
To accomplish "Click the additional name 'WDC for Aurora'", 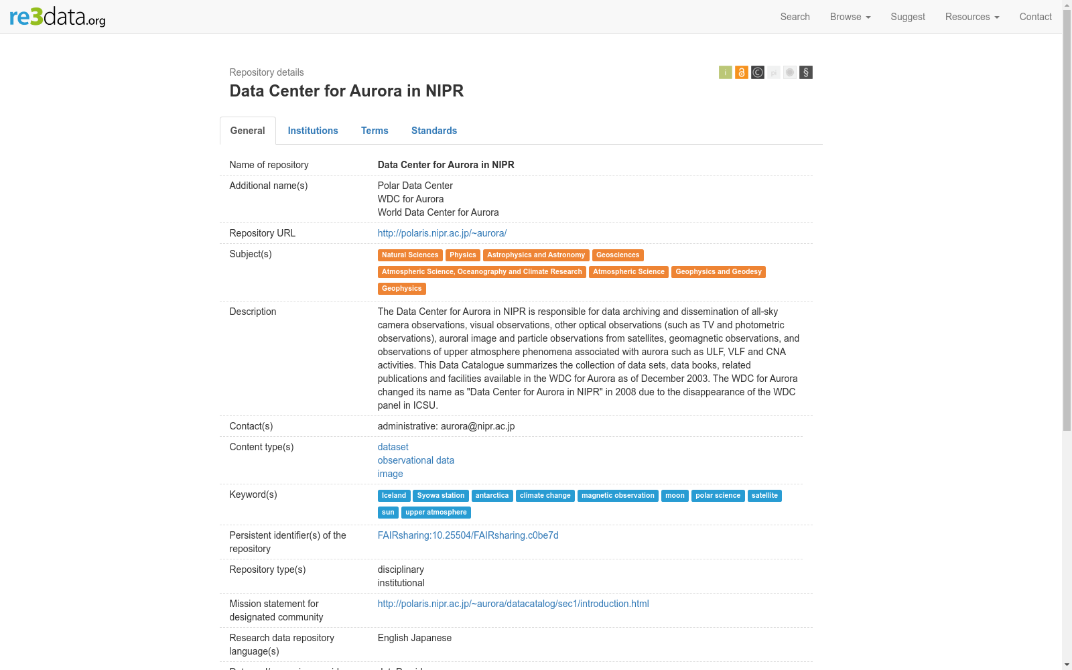I will pos(411,199).
